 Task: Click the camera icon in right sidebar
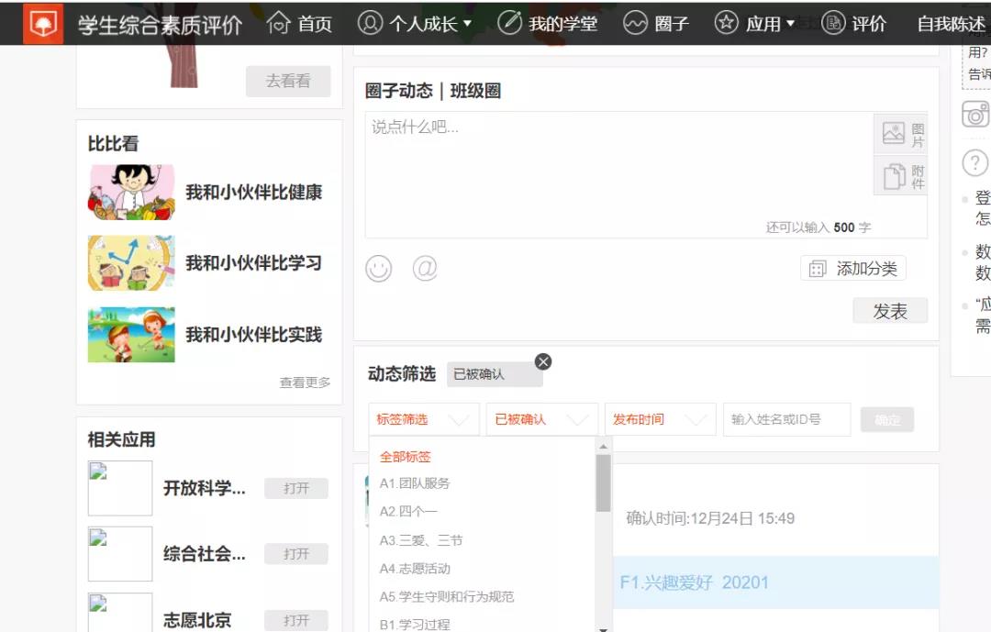[975, 115]
